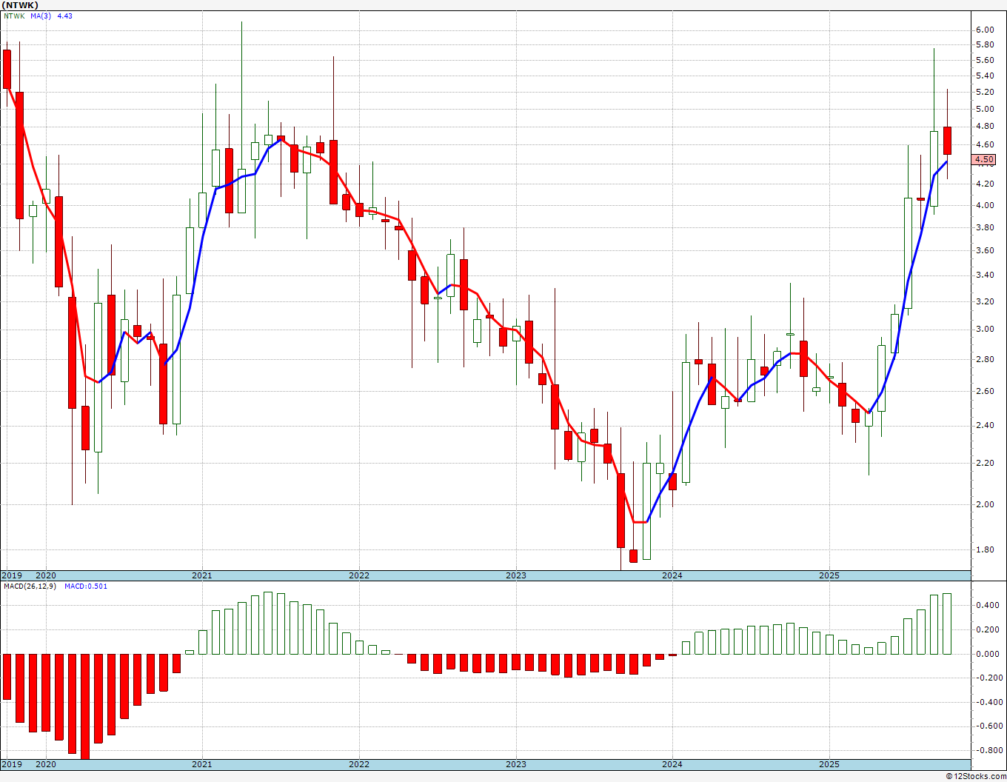Click the 0.000 MACD axis label
This screenshot has height=782, width=1007.
(x=986, y=654)
